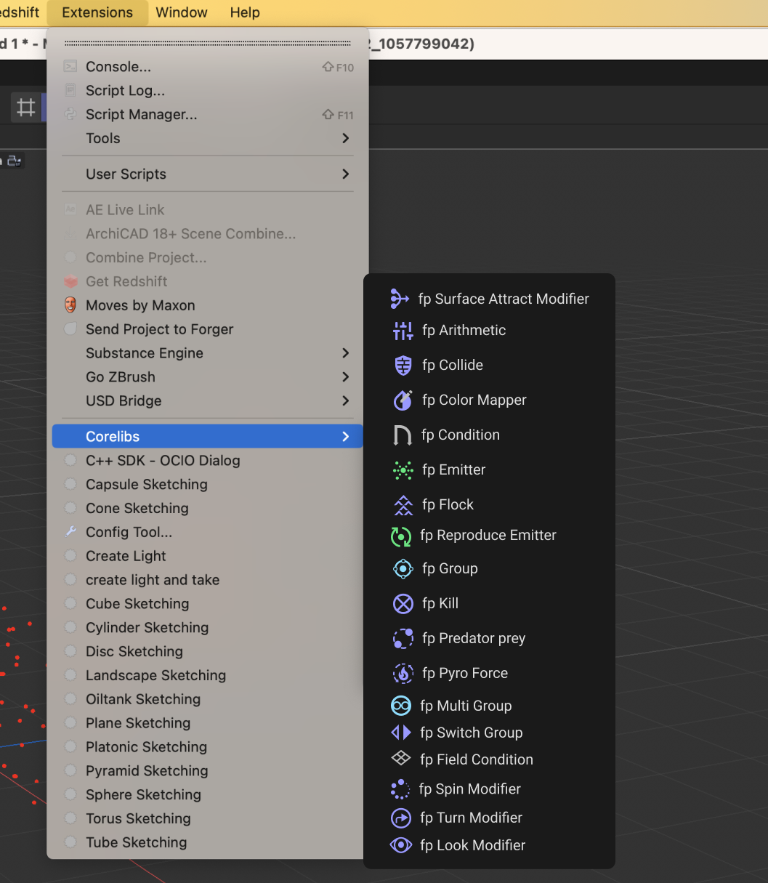This screenshot has height=883, width=768.
Task: Choose Torus Sketching
Action: [208, 819]
